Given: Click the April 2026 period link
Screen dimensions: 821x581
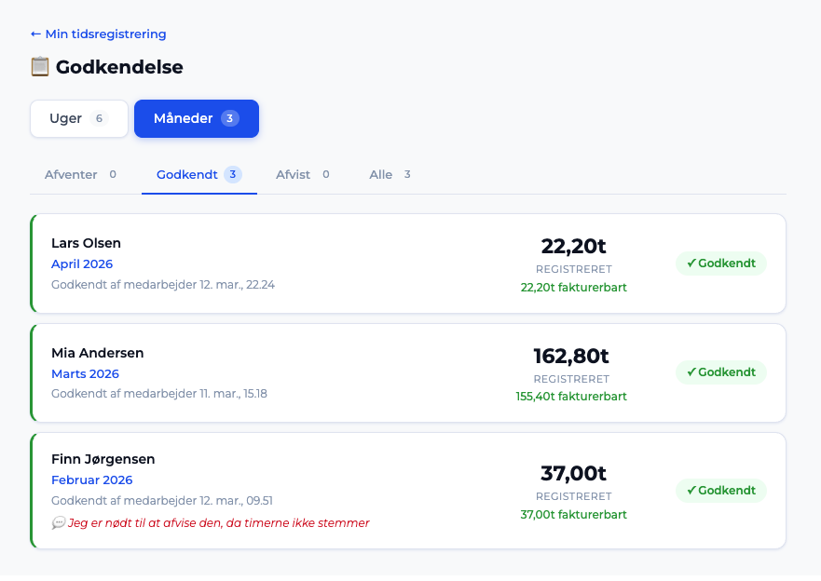Looking at the screenshot, I should point(82,264).
